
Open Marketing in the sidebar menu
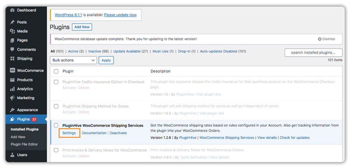26,98
